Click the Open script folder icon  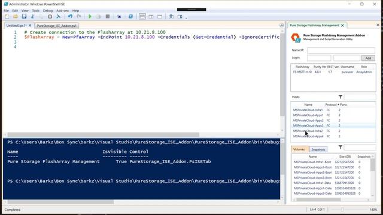point(16,17)
